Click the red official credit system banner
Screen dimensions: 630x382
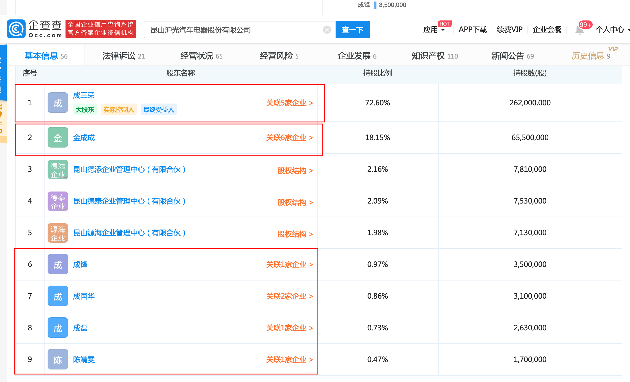pyautogui.click(x=101, y=29)
